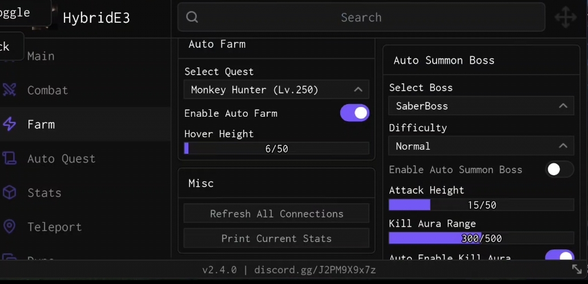Switch to the Main tab
Image resolution: width=588 pixels, height=284 pixels.
click(41, 56)
